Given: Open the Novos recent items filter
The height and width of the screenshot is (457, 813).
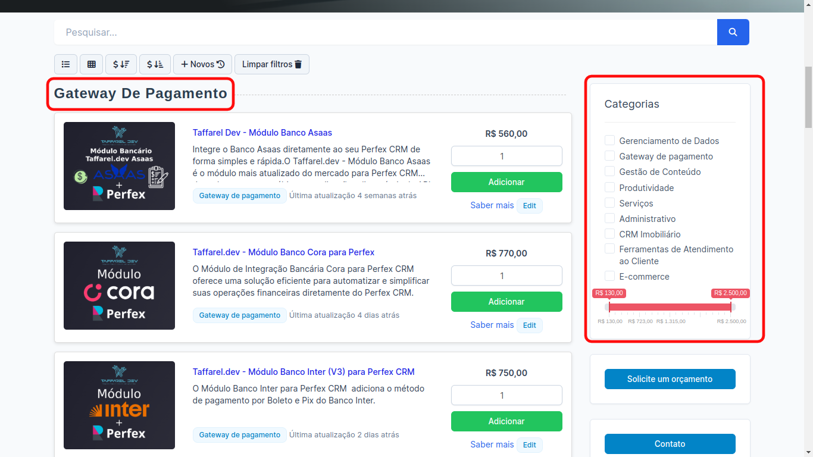Looking at the screenshot, I should click(202, 64).
